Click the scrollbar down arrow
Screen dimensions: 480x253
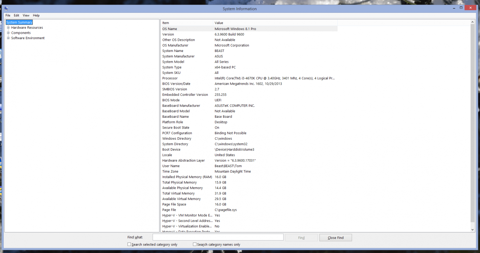click(473, 230)
